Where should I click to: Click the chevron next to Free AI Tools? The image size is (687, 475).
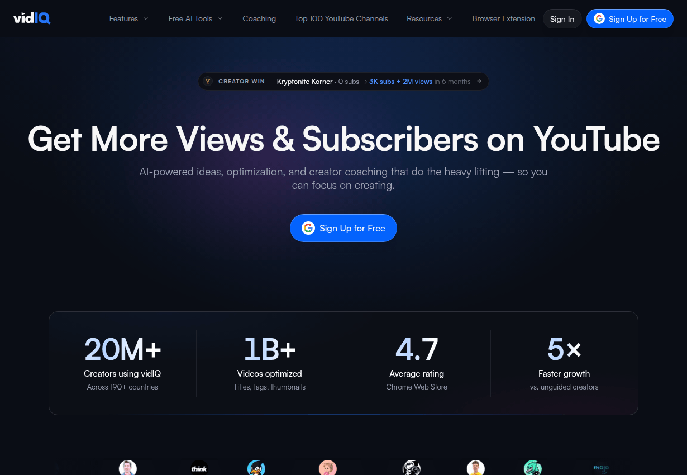click(x=220, y=18)
